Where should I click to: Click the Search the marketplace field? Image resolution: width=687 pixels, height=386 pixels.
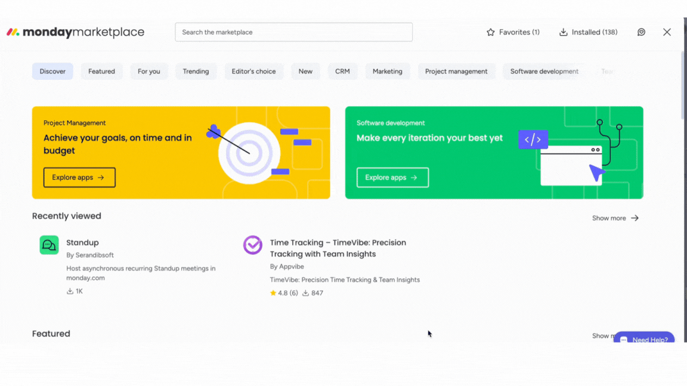pyautogui.click(x=293, y=32)
